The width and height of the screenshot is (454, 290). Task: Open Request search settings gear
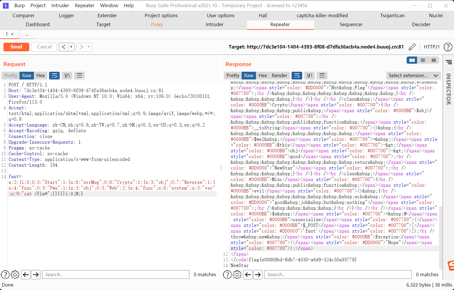(x=15, y=275)
